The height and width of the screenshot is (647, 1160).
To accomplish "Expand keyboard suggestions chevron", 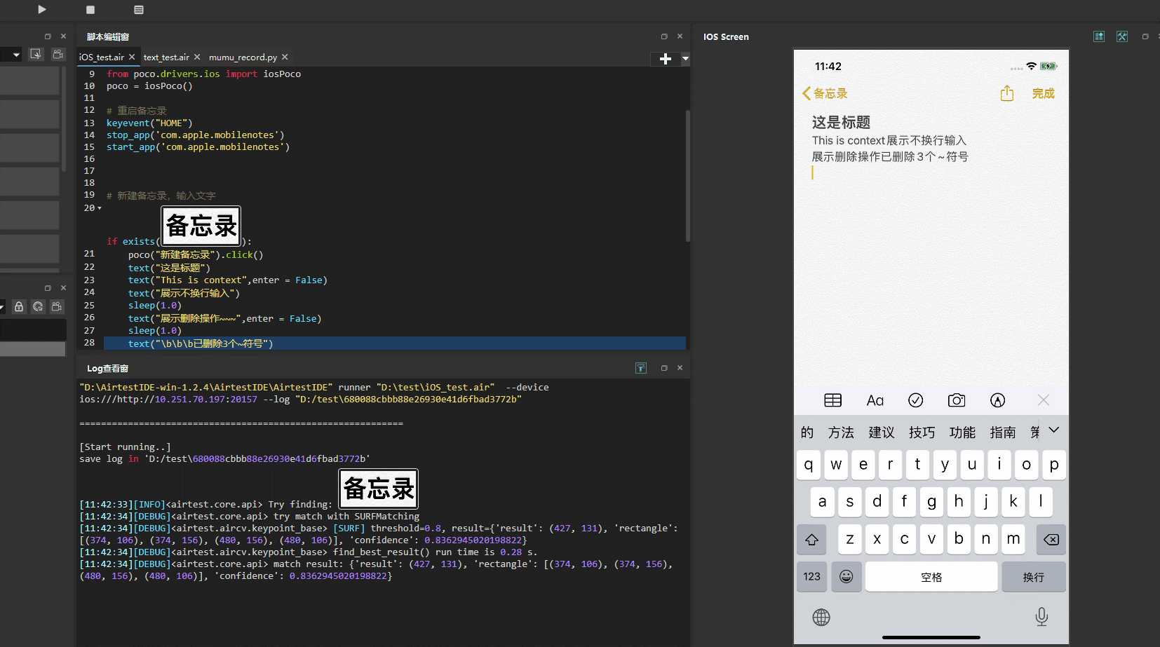I will click(x=1053, y=430).
